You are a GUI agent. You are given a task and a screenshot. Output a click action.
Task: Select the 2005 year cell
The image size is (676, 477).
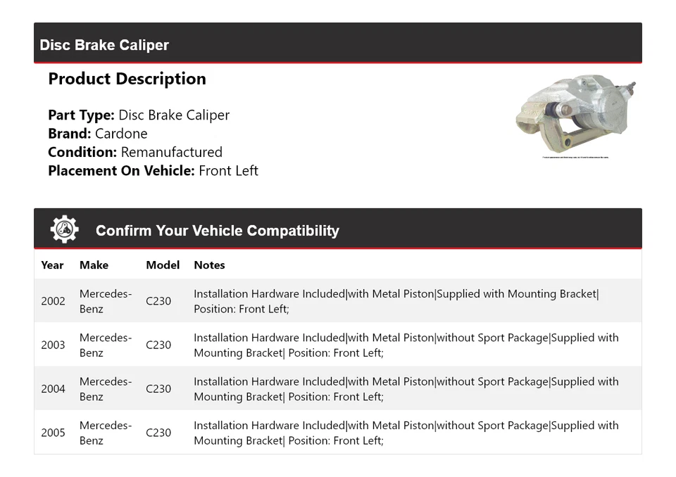click(53, 433)
